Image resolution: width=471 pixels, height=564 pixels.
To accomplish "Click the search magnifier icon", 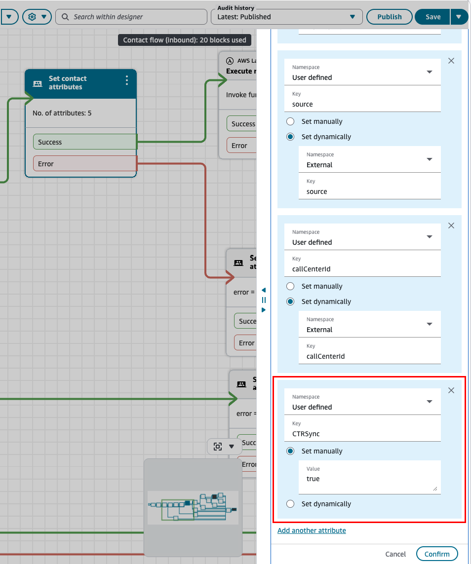I will [x=65, y=17].
